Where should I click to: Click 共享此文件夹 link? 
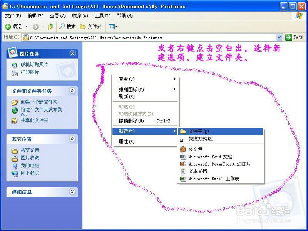34,121
